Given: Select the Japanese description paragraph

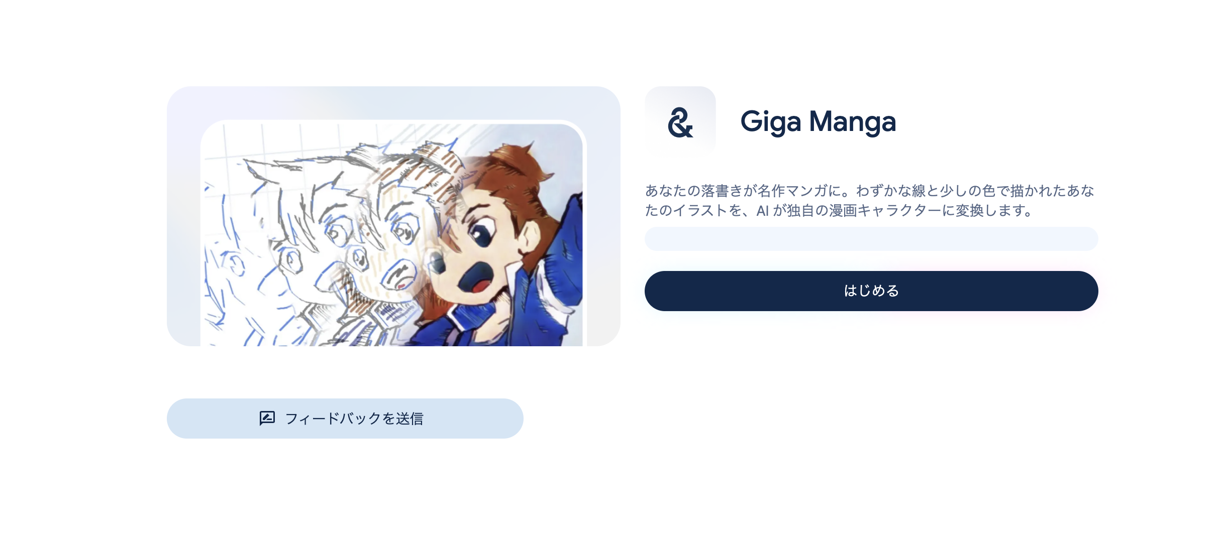Looking at the screenshot, I should click(869, 201).
